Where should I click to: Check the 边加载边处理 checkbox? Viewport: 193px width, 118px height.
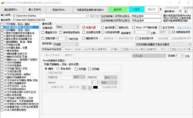(84, 32)
